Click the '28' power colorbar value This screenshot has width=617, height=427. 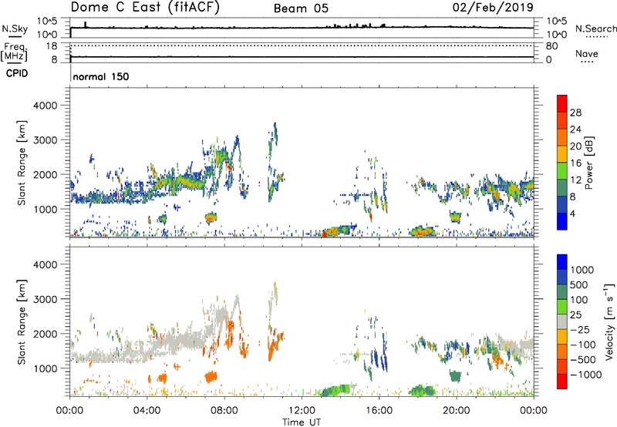click(x=575, y=113)
